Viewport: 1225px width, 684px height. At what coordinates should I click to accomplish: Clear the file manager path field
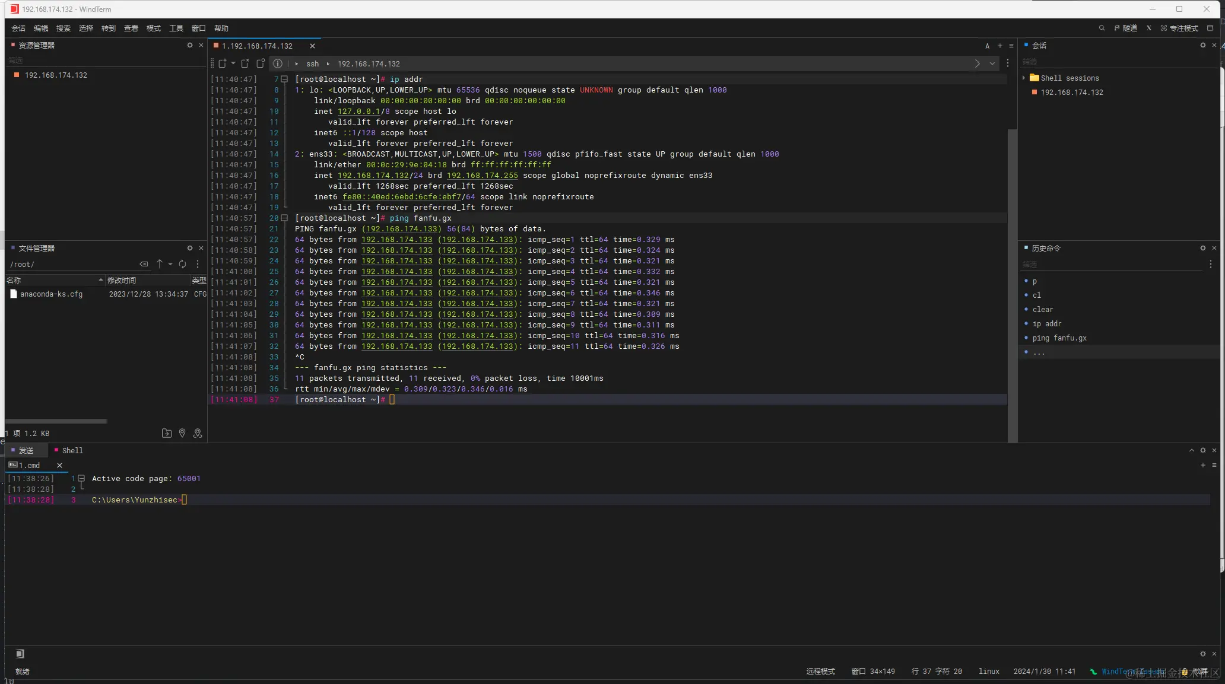click(144, 264)
